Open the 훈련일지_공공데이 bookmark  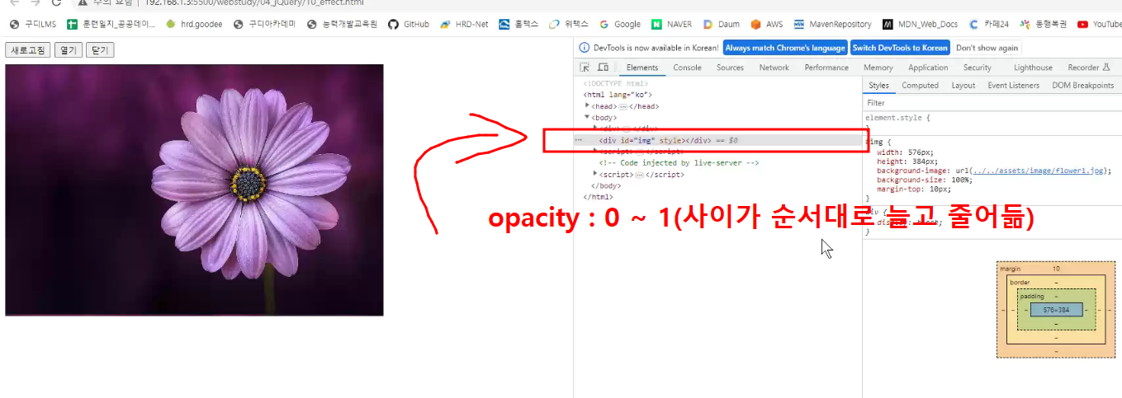(111, 24)
